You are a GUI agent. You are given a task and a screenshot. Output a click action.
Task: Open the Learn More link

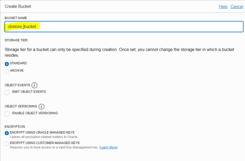click(108, 147)
